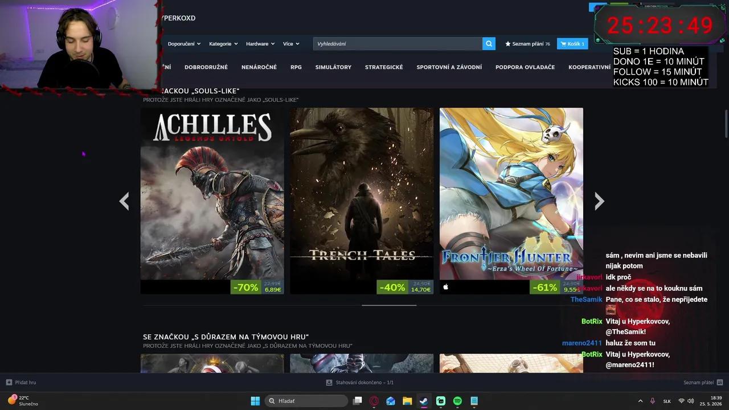729x410 pixels.
Task: Click Přidat hru to add a game
Action: (21, 383)
